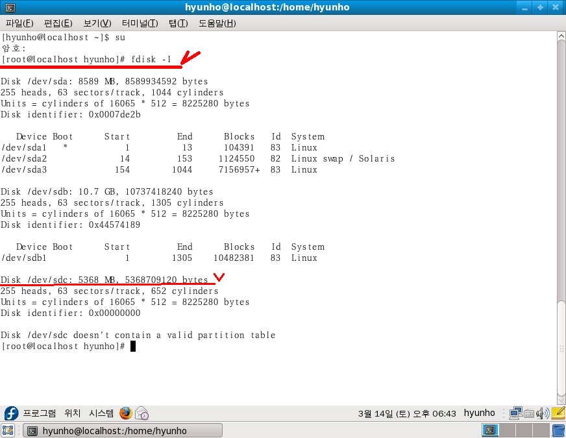Click the network connection tray icon
The height and width of the screenshot is (438, 566).
point(515,413)
